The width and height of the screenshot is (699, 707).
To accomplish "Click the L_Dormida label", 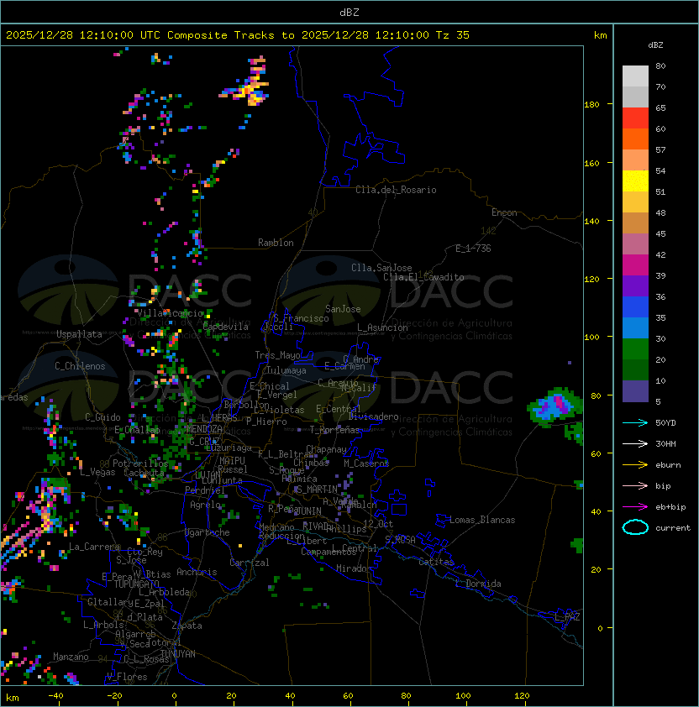I will pyautogui.click(x=478, y=584).
